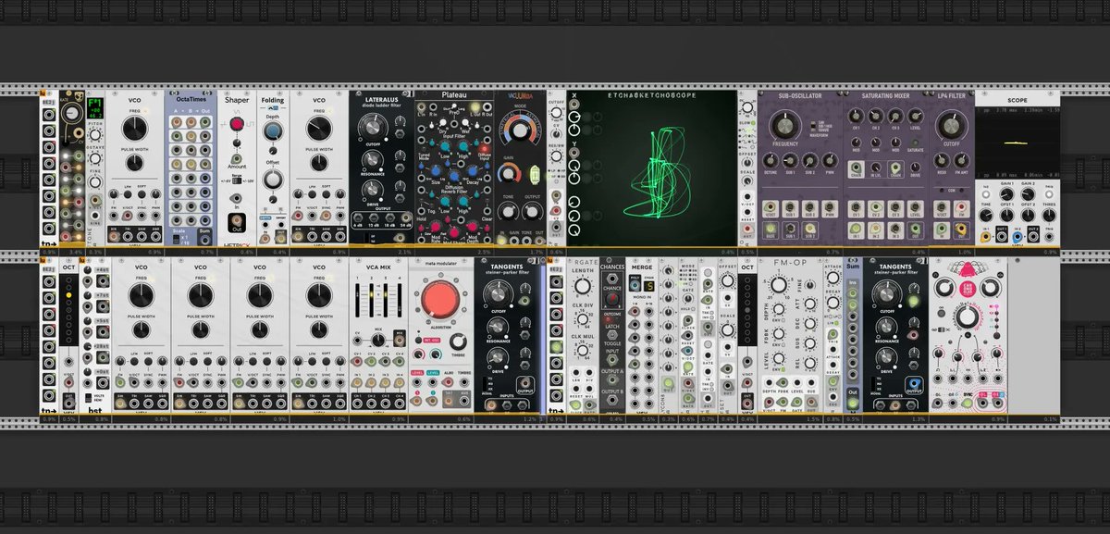Toggle the SATURATE button on the Saturating Mixer

tap(917, 143)
